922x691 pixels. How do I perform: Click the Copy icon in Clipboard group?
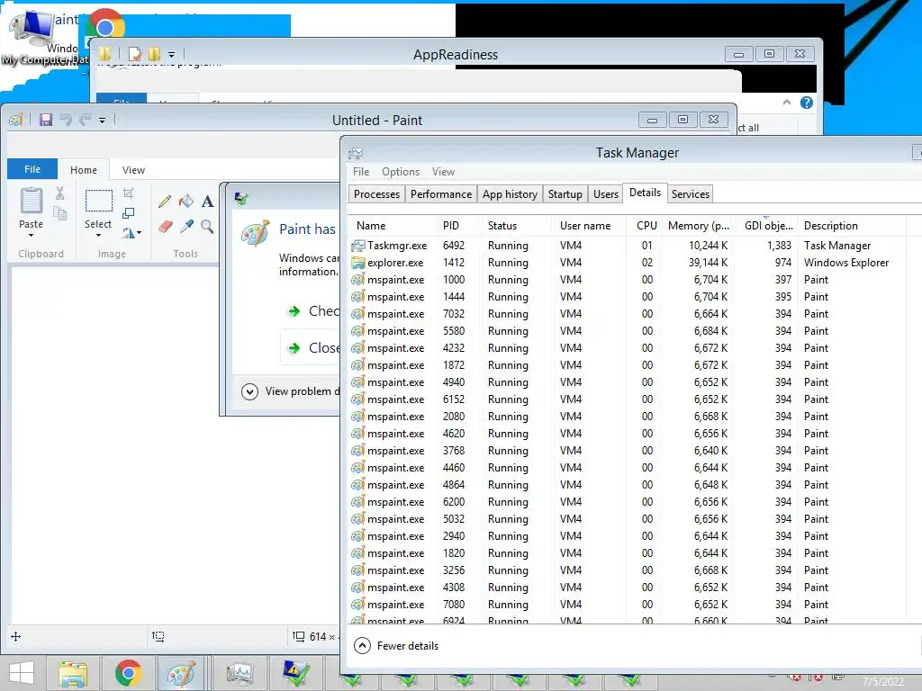60,213
